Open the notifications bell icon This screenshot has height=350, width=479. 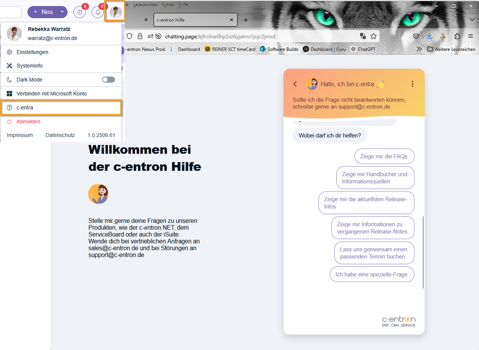97,12
